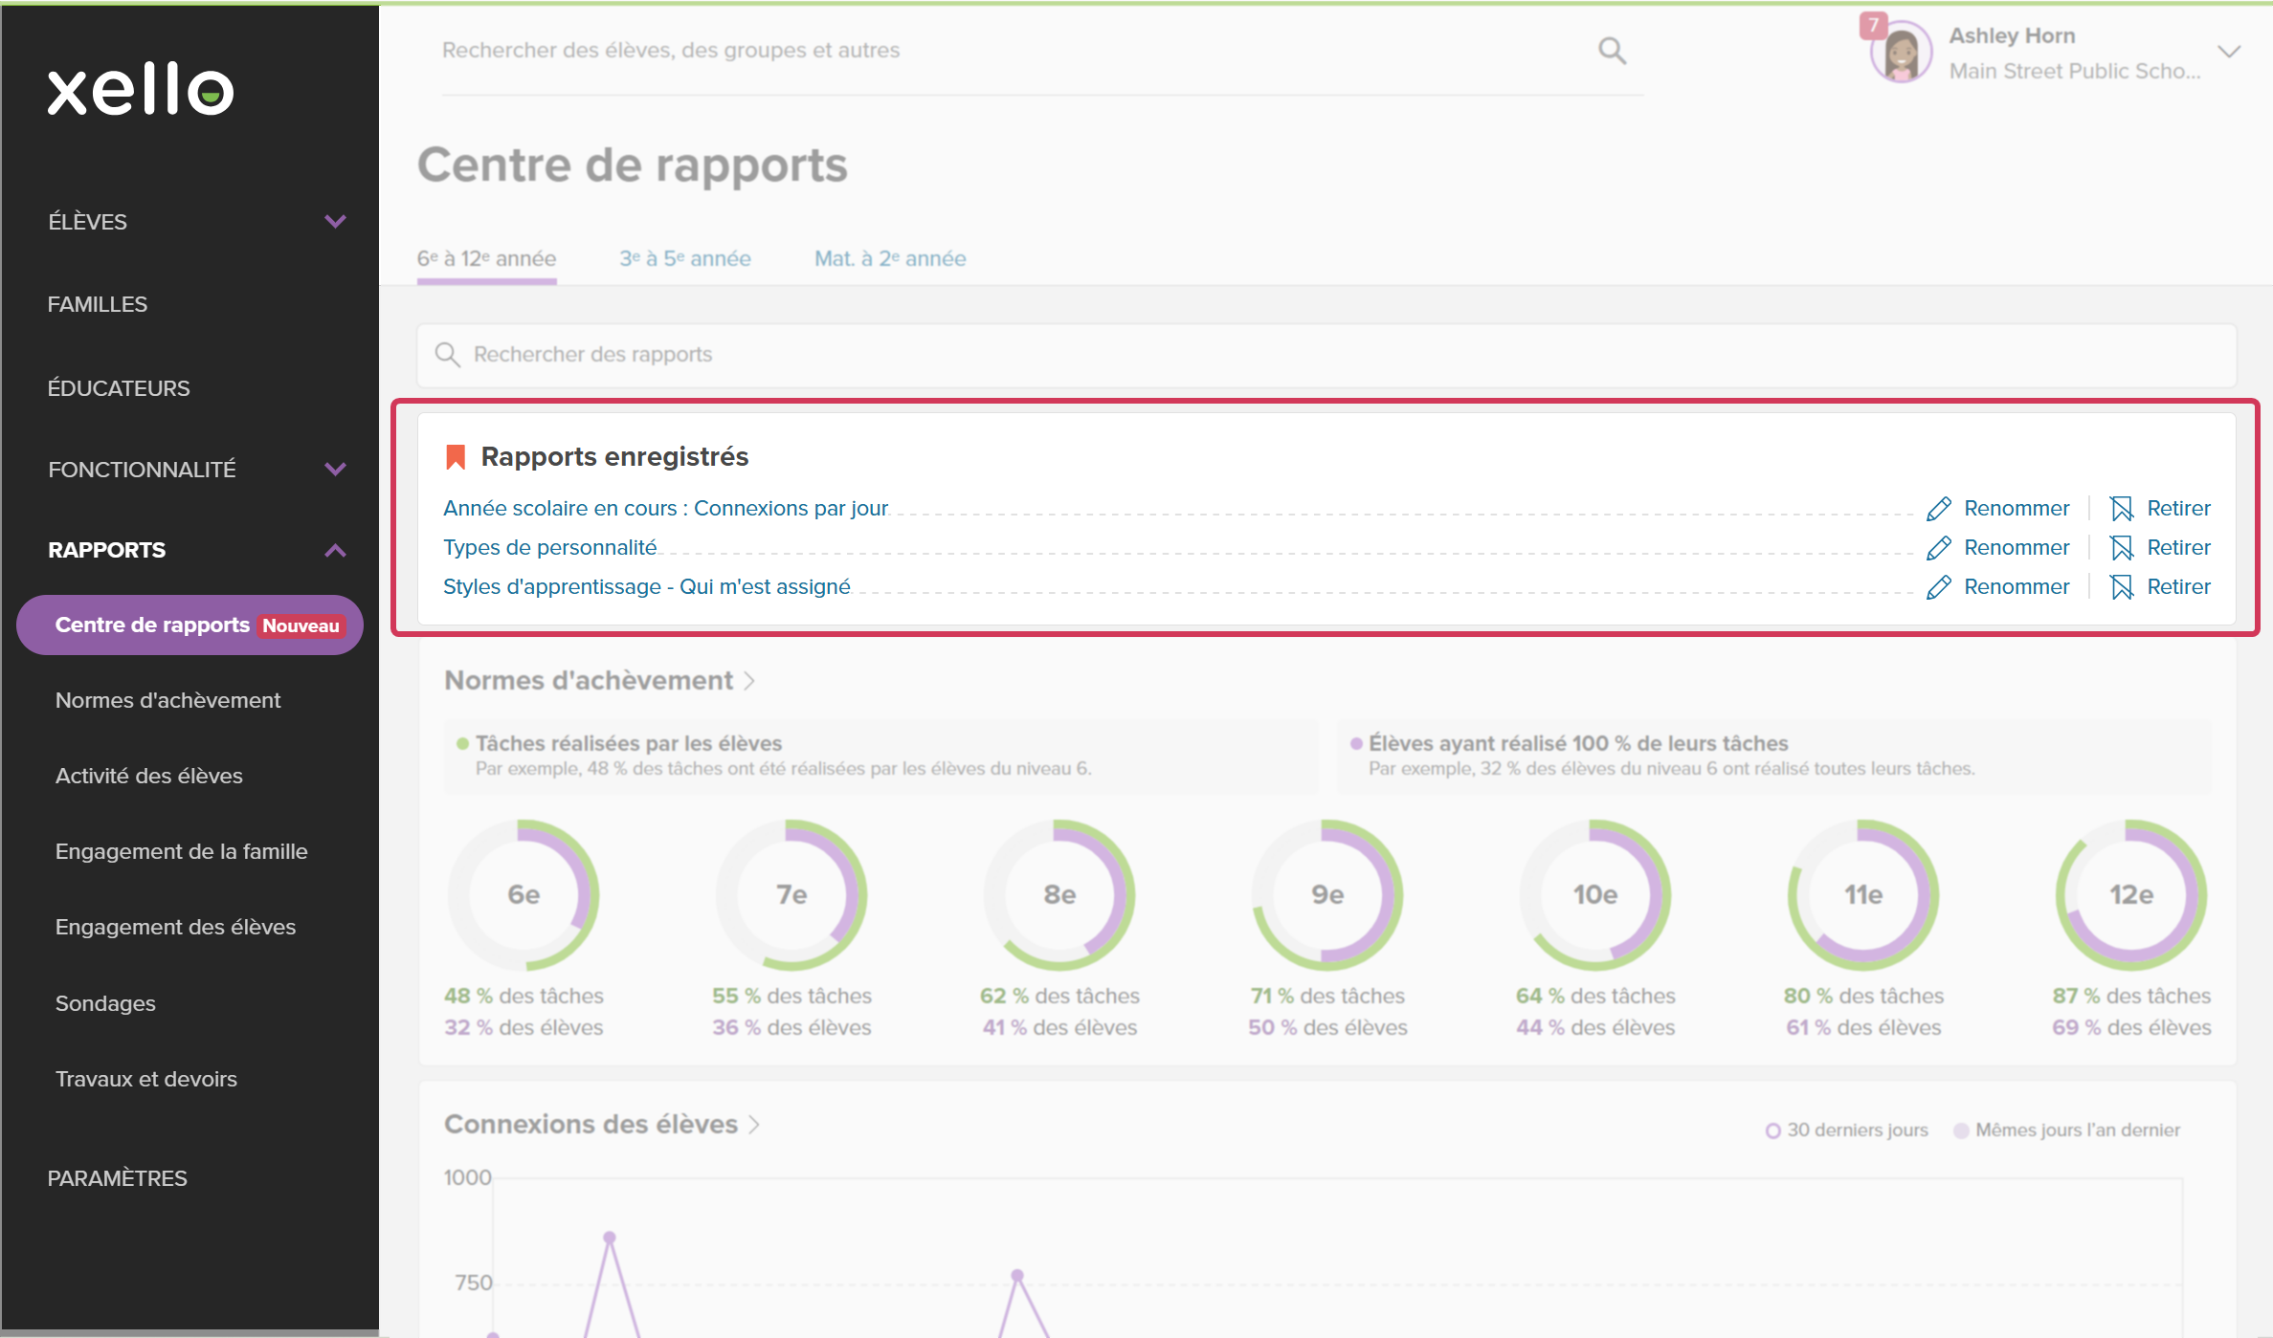
Task: Switch to the Mat. à 2e année tab
Action: click(x=890, y=259)
